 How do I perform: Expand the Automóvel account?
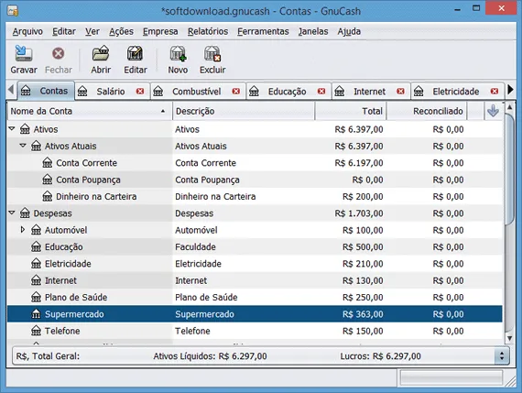pos(23,229)
